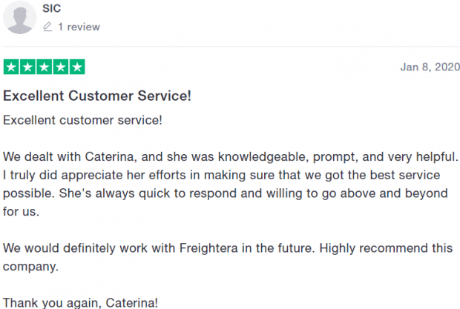Click the Jan 8, 2020 review date

click(x=430, y=67)
